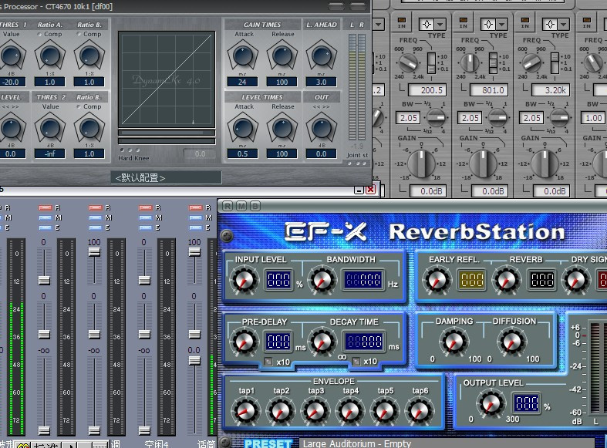Toggle the IN LED of the 801.0 EQ band
This screenshot has width=607, height=448.
[463, 21]
